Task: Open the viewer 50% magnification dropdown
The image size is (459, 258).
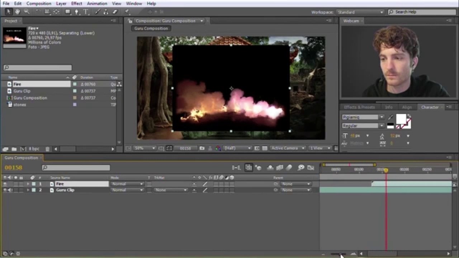Action: (x=145, y=148)
